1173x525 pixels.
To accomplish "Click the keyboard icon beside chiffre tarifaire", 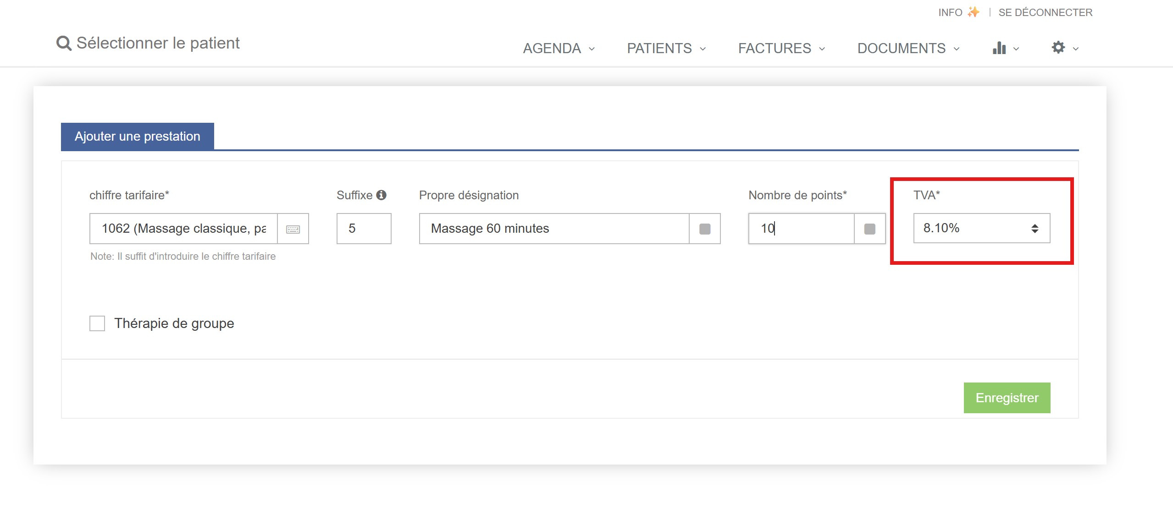I will coord(293,229).
